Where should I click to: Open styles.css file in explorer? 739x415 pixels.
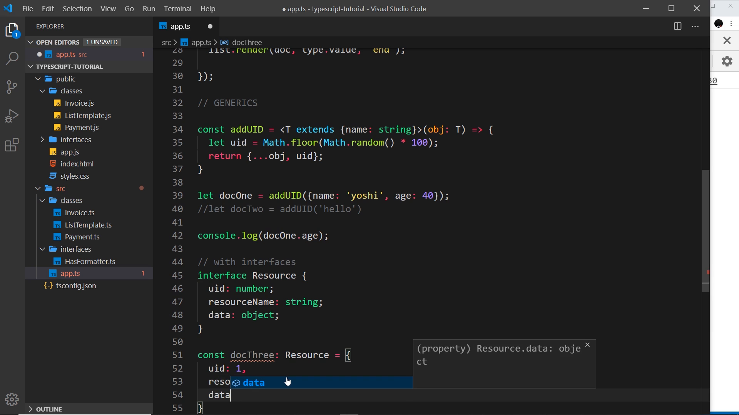pyautogui.click(x=75, y=176)
